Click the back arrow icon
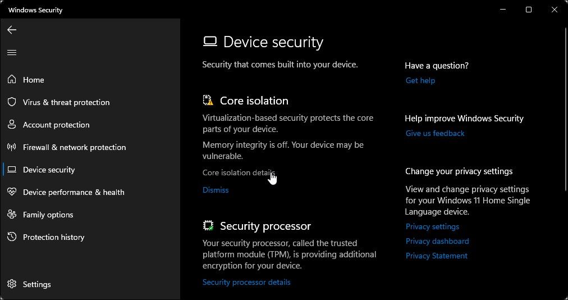Viewport: 568px width, 300px height. point(12,30)
